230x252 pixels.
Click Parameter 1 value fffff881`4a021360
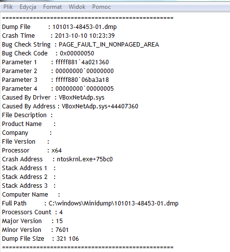pos(82,62)
